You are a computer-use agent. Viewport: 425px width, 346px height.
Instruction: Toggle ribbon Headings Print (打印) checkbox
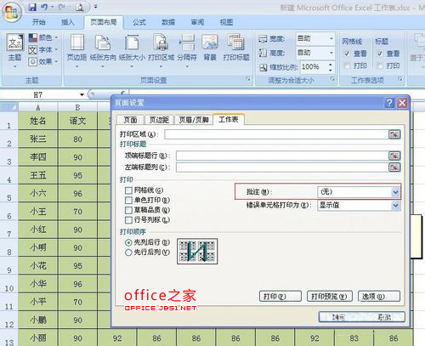(x=380, y=65)
